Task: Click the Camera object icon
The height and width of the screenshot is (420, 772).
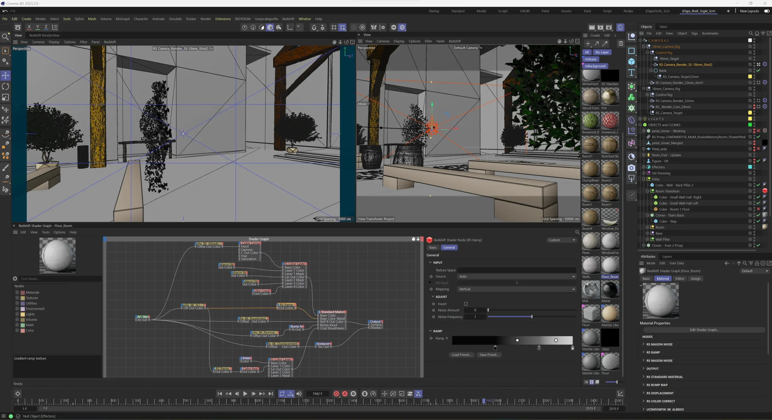Action: tap(631, 168)
